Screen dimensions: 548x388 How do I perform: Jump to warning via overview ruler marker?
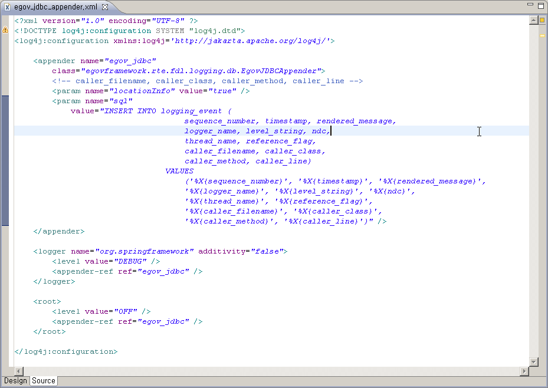(542, 35)
